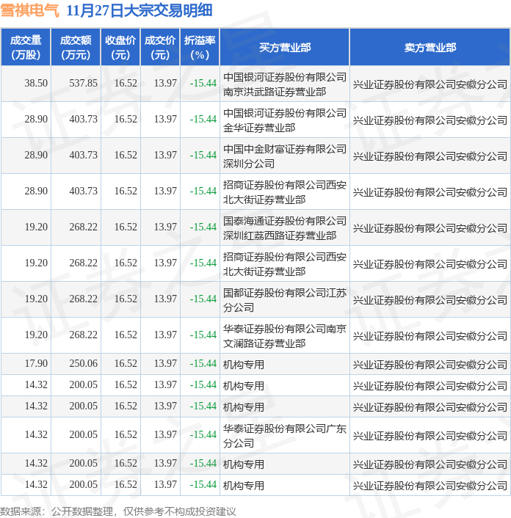The height and width of the screenshot is (518, 511).
Task: Select the 成交价(元) column header
Action: point(160,47)
